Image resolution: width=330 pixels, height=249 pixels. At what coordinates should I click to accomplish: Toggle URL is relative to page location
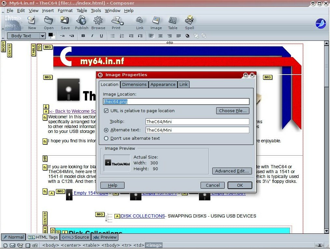[x=106, y=111]
